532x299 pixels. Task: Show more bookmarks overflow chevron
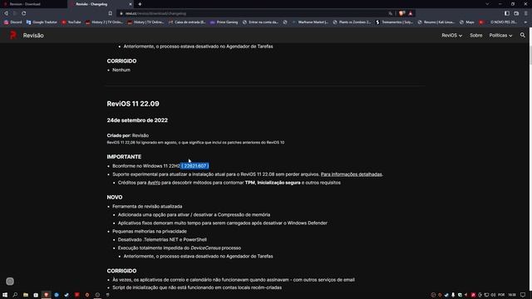(x=525, y=22)
